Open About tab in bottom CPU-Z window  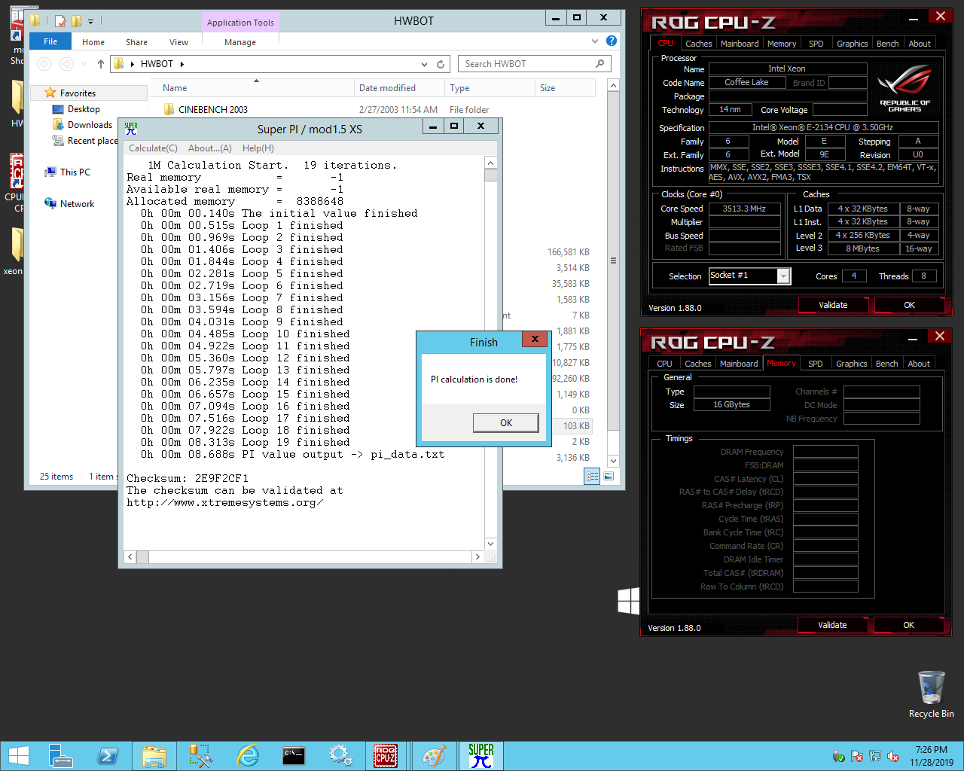pos(919,364)
